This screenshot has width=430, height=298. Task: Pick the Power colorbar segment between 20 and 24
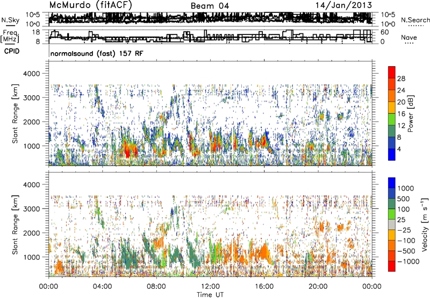pos(392,96)
